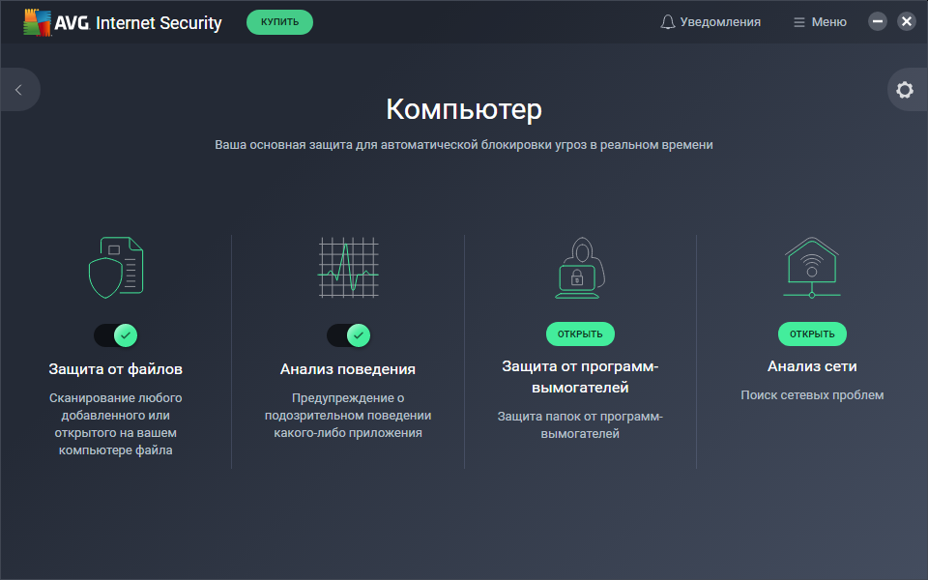Go back using the left arrow

(x=18, y=90)
